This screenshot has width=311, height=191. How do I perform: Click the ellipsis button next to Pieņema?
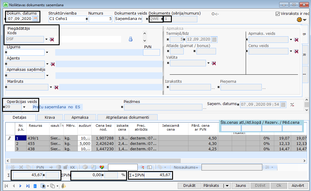264,88
